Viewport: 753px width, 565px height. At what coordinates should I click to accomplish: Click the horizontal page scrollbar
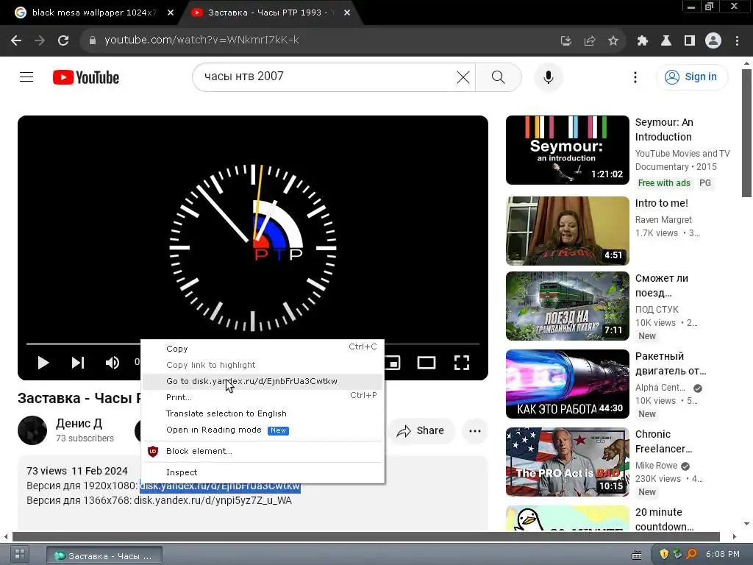[366, 536]
